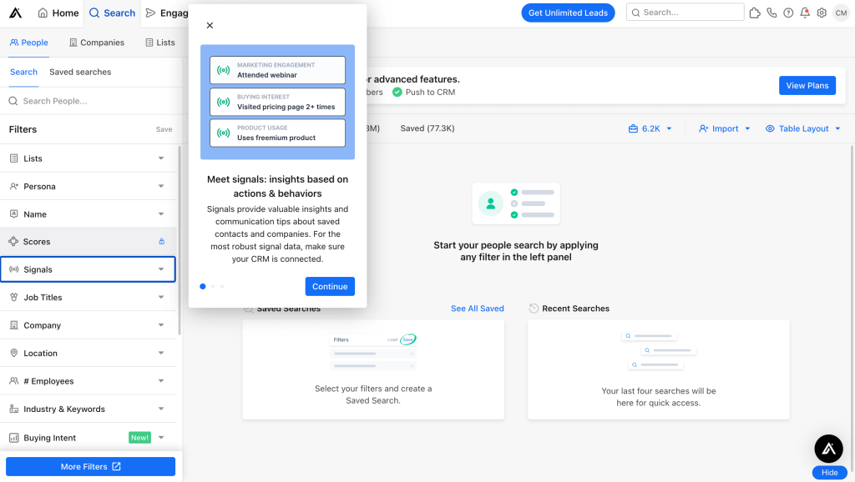This screenshot has width=855, height=482.
Task: Click the New! badge on Buying Intent
Action: (139, 437)
